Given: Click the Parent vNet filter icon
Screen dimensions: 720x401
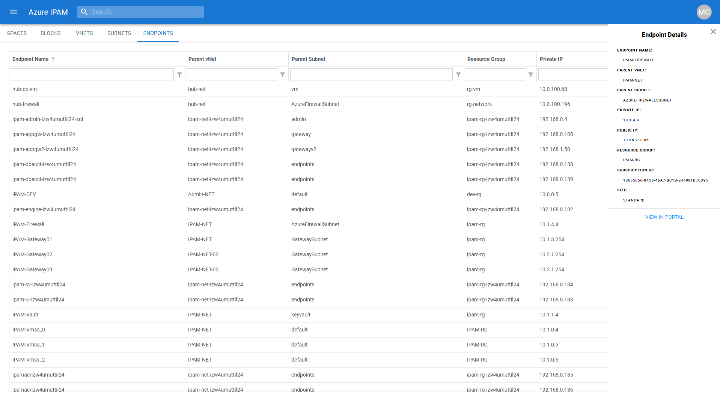Looking at the screenshot, I should (283, 74).
